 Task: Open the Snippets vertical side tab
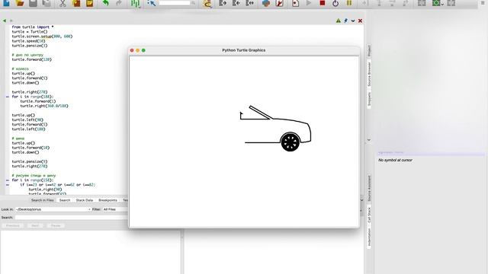(369, 100)
